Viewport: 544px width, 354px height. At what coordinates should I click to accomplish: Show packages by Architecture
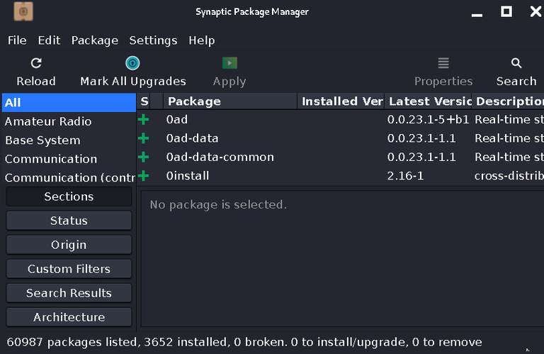point(69,317)
